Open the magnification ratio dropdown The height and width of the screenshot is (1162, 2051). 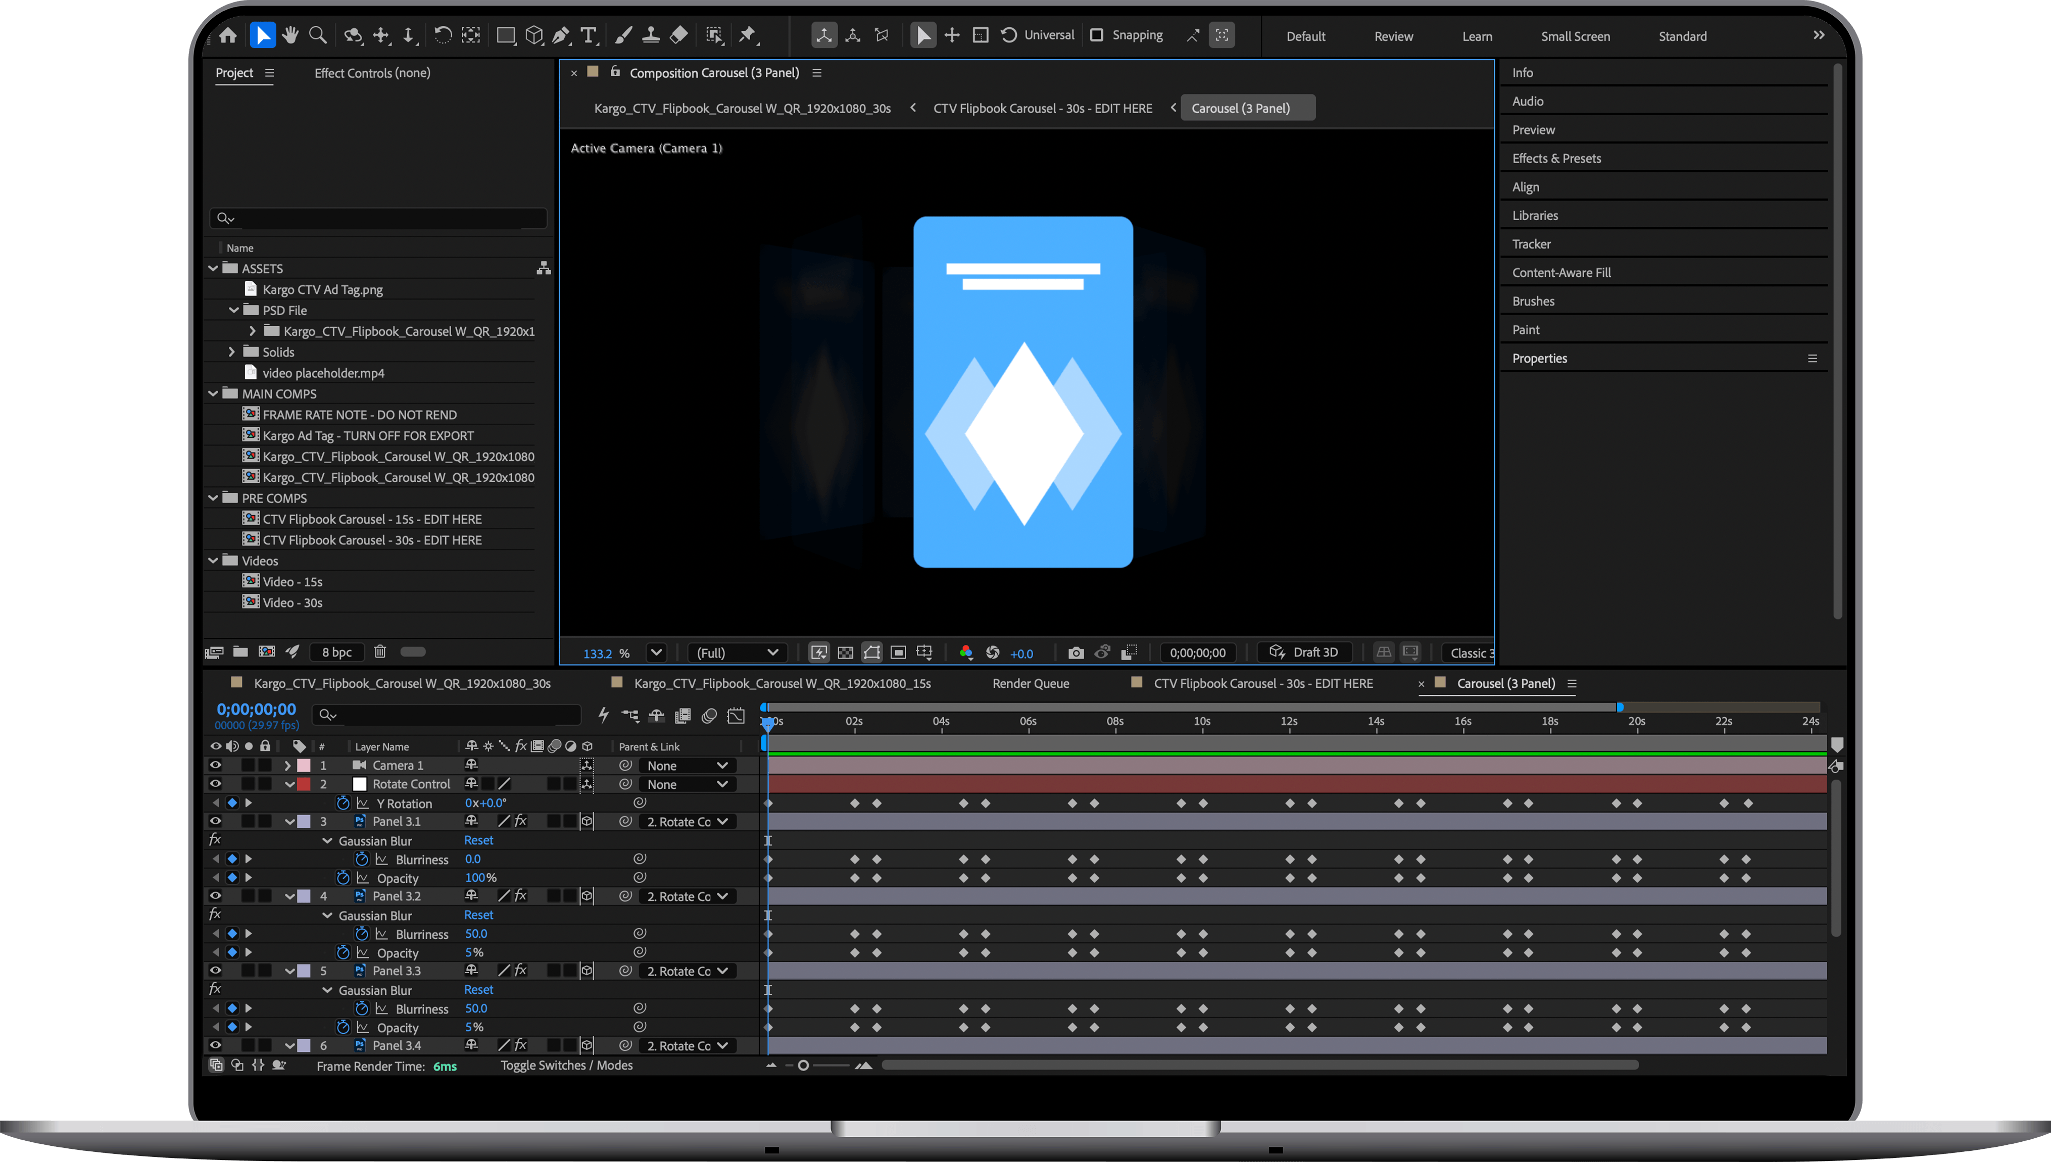click(656, 652)
